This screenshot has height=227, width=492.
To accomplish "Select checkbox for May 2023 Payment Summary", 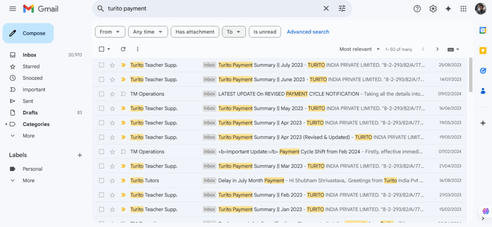I will (x=101, y=108).
